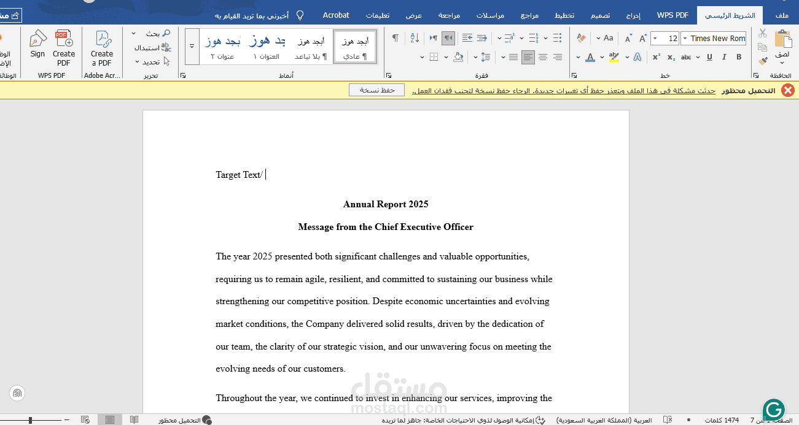The image size is (799, 425).
Task: Open the Change Case (Aa) dropdown
Action: tap(599, 38)
